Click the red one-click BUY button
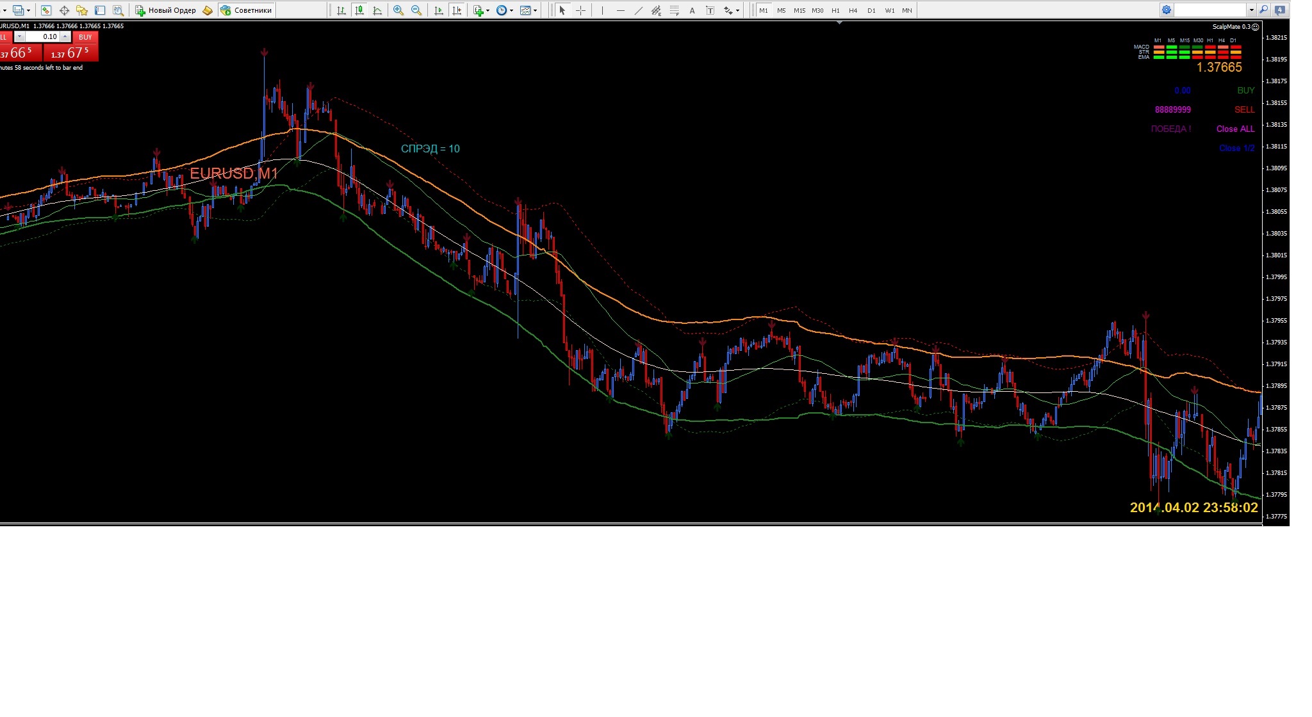 tap(85, 37)
